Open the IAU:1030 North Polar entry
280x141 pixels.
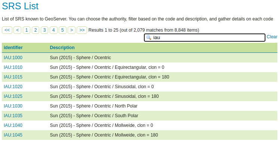coord(13,106)
